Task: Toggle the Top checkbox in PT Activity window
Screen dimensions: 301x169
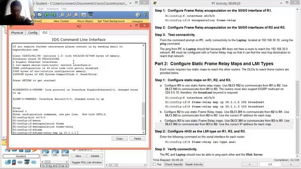Action: (154, 164)
